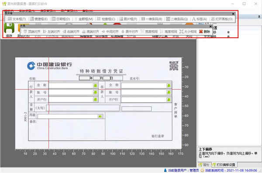Image resolution: width=262 pixels, height=173 pixels.
Task: Click status bar 当前登录用户:管理员 entry
Action: pyautogui.click(x=181, y=170)
